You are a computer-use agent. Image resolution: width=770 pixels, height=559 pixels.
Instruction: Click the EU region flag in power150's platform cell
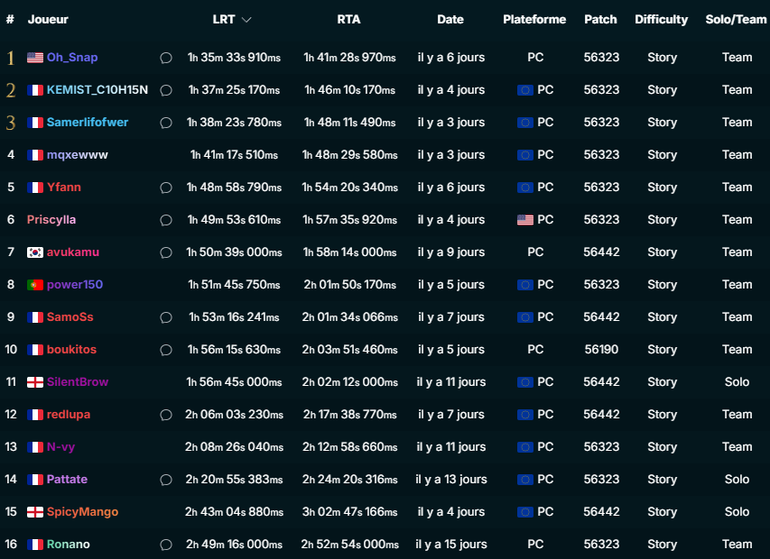525,285
